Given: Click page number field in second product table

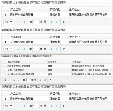Looking at the screenshot, I should pos(36,49).
